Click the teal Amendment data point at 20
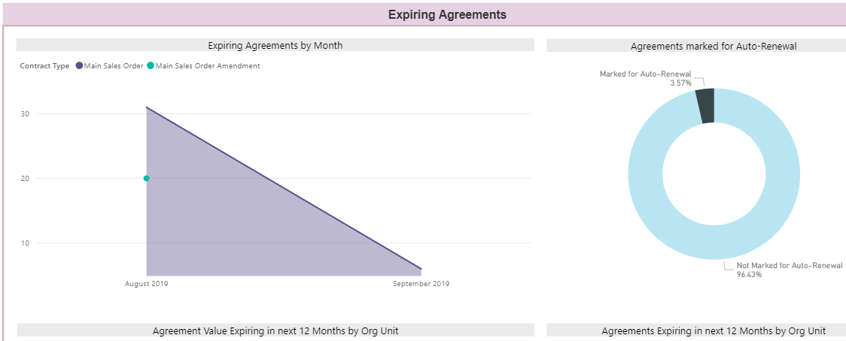This screenshot has height=341, width=846. click(147, 178)
